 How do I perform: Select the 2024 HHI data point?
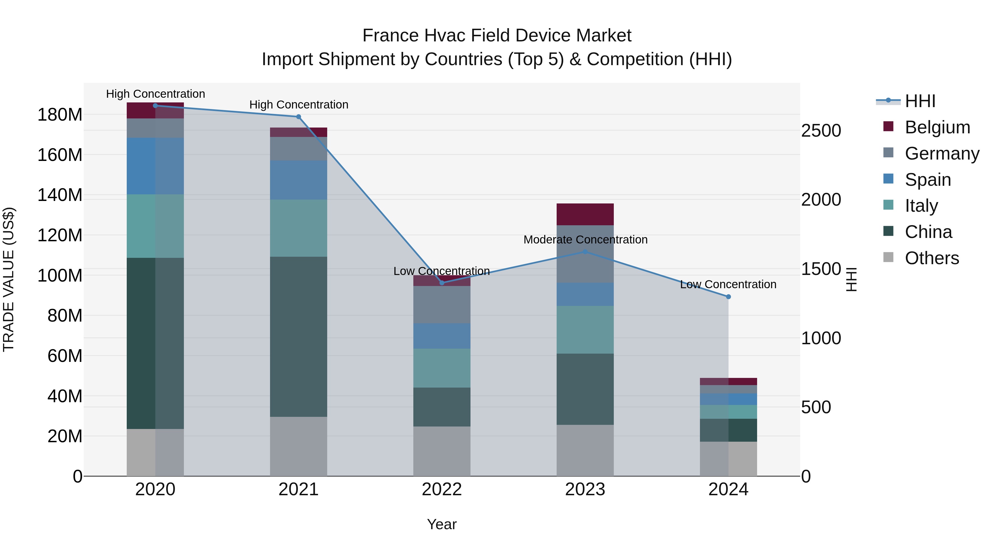[x=729, y=297]
